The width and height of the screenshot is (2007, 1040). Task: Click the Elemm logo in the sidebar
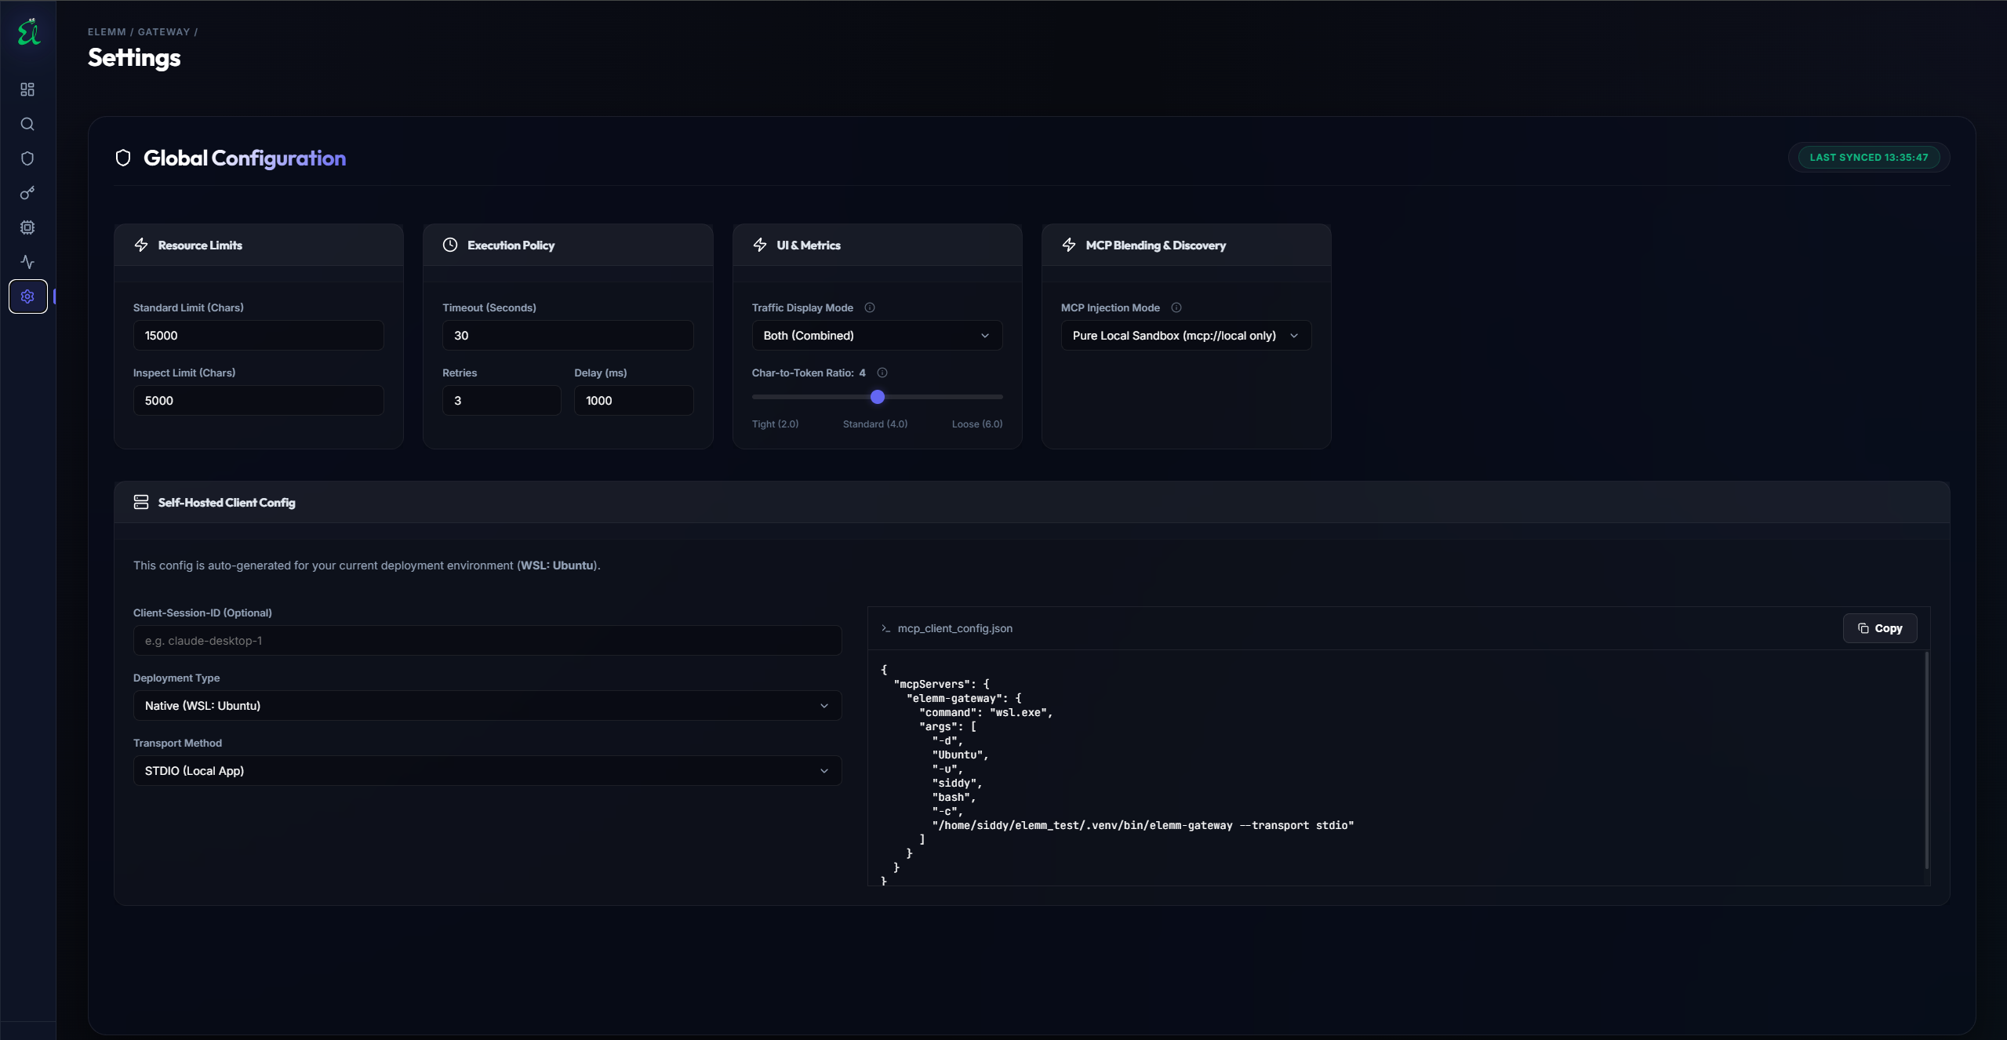click(x=28, y=32)
